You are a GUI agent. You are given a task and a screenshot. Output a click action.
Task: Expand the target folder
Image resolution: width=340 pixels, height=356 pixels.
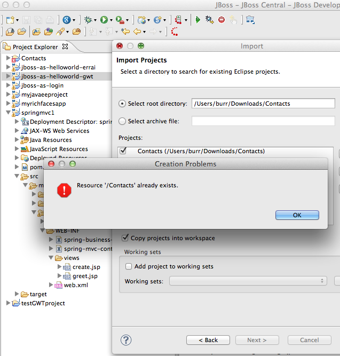[17, 294]
